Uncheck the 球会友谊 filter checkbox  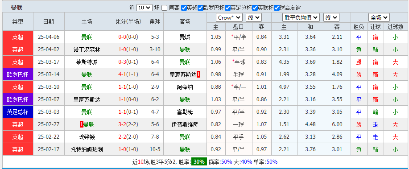(x=277, y=8)
